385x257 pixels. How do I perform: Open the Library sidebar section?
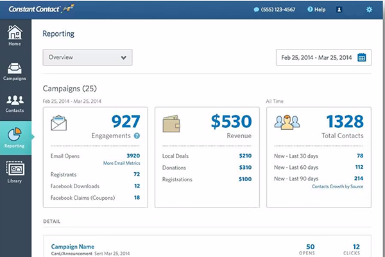coord(14,171)
